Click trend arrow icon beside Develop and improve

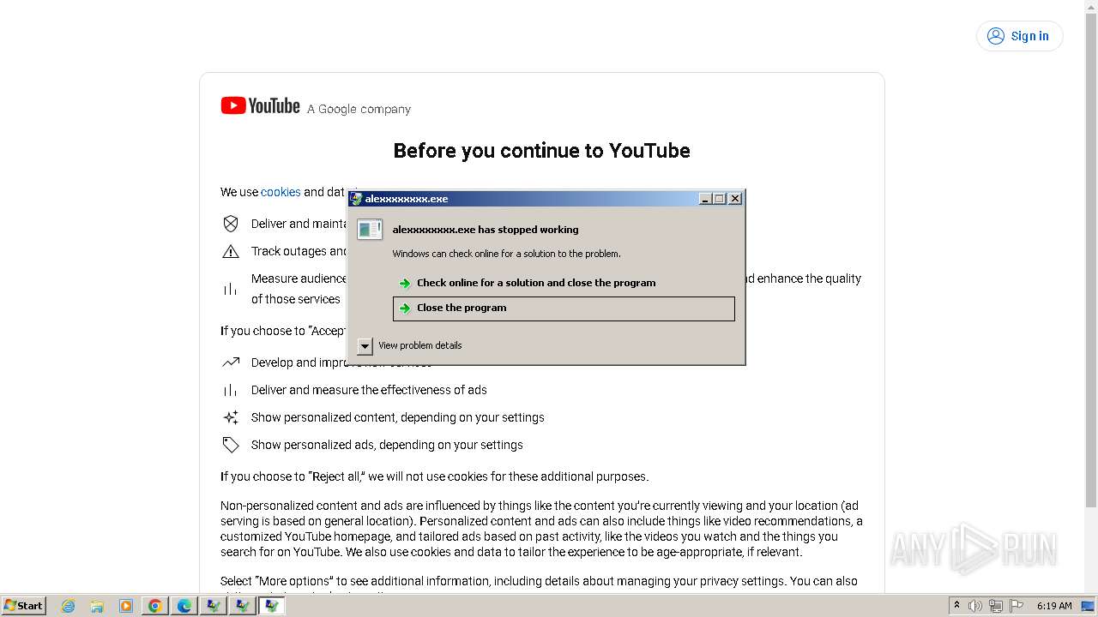[231, 362]
